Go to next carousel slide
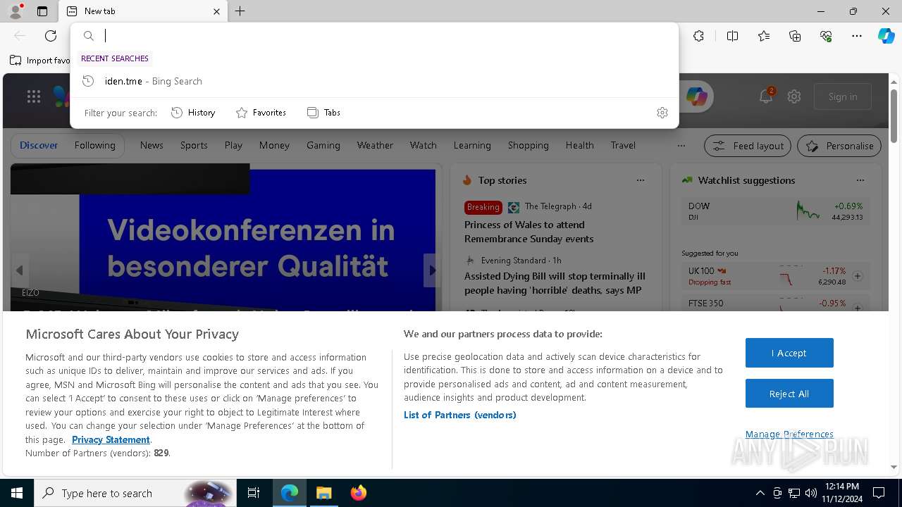This screenshot has width=902, height=507. (x=431, y=270)
